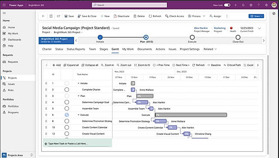Show the Critical Path on Gantt
The width and height of the screenshot is (279, 158).
click(232, 65)
